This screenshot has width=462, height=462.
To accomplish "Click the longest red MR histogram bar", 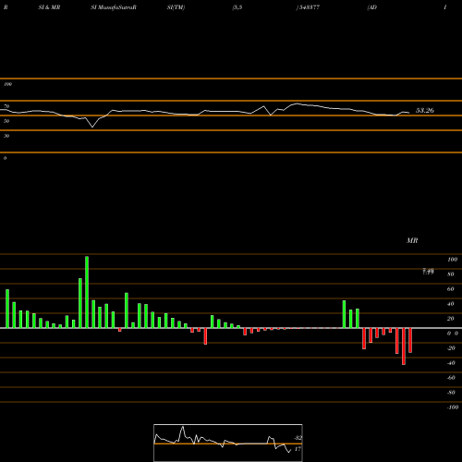I will [404, 346].
